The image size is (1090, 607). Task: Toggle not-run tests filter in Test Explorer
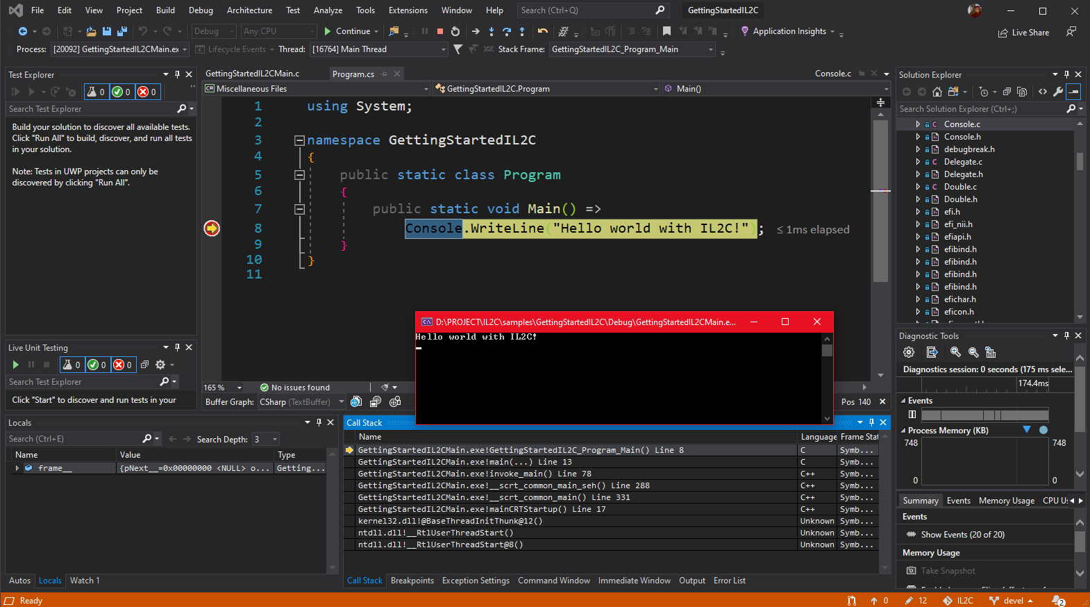(96, 92)
